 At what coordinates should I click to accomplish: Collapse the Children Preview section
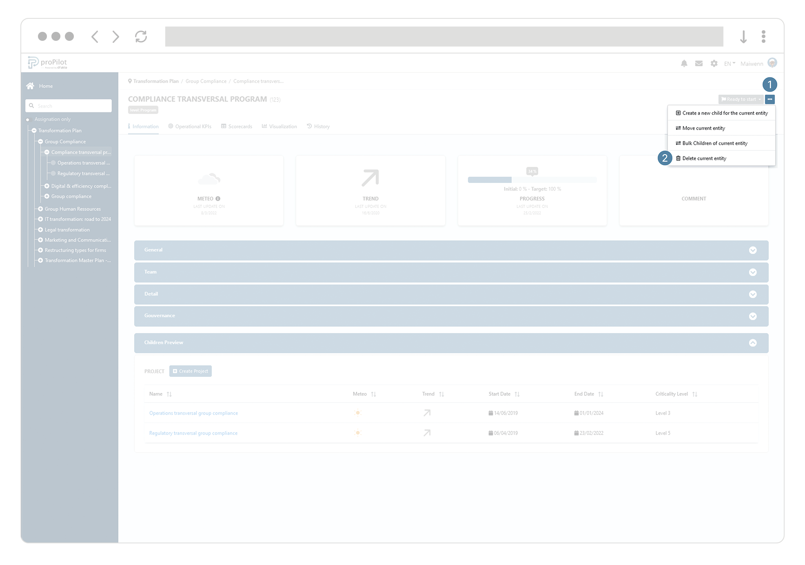[x=753, y=343]
